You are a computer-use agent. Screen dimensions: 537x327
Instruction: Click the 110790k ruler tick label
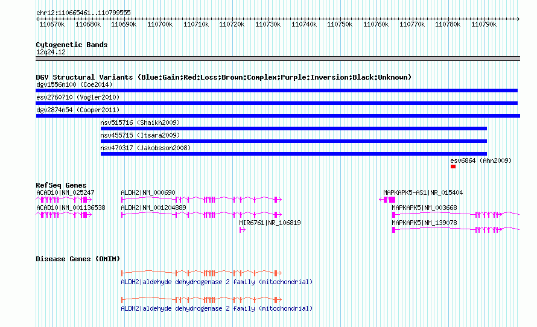click(484, 24)
